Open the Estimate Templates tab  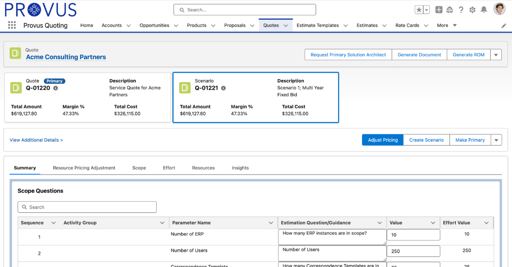click(x=318, y=25)
